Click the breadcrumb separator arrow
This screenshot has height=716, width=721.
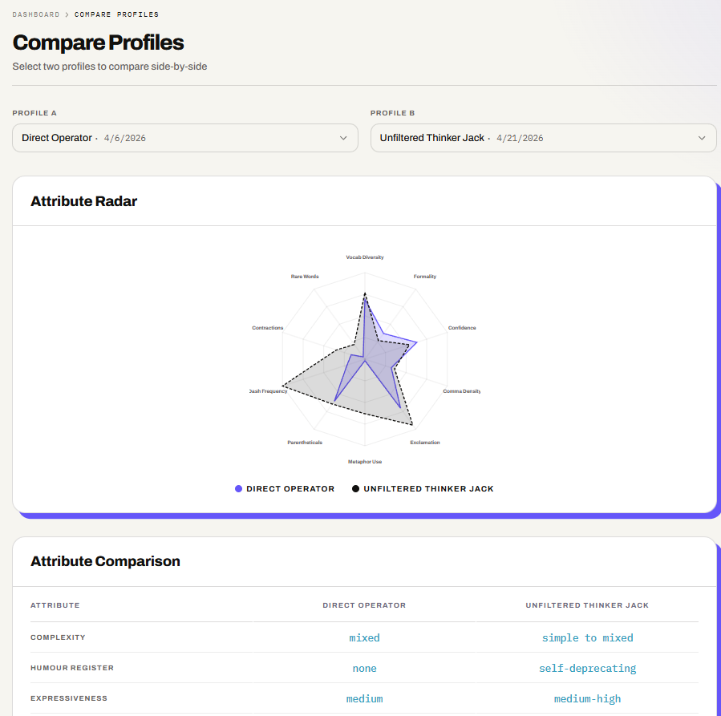(67, 14)
